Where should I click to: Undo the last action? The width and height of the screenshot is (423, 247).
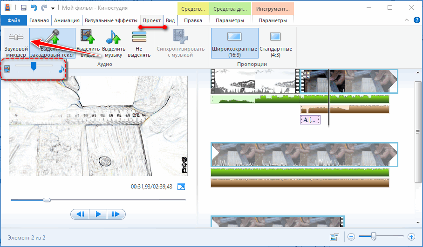click(x=34, y=7)
